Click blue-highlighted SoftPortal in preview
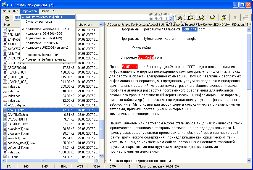The image size is (253, 170). click(x=189, y=29)
